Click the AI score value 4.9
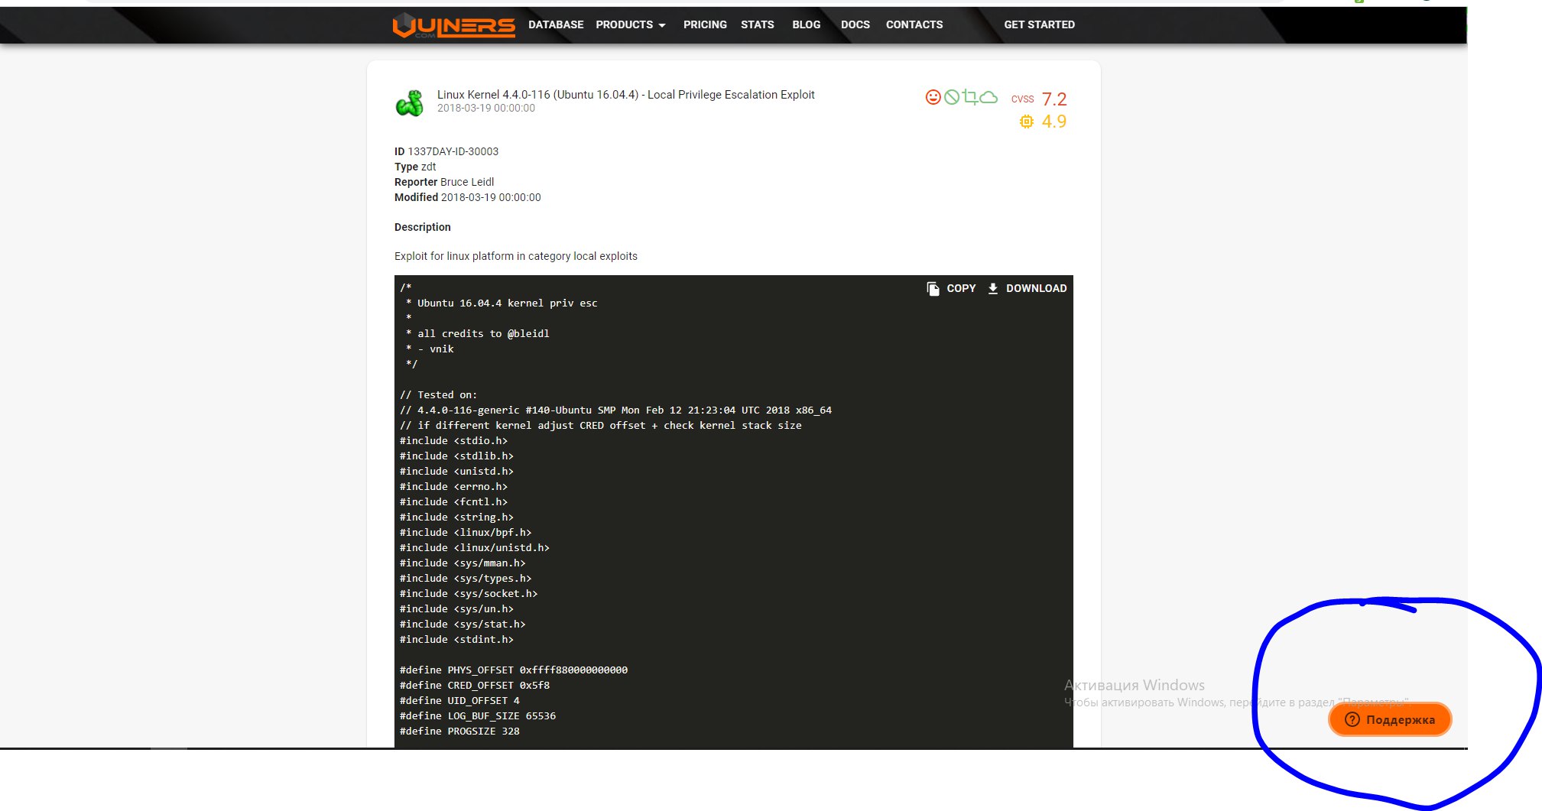 pos(1054,122)
